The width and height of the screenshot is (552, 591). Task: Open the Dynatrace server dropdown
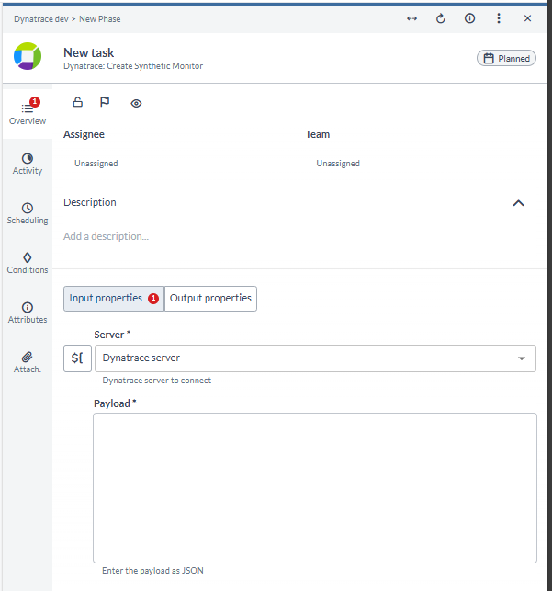pos(315,358)
